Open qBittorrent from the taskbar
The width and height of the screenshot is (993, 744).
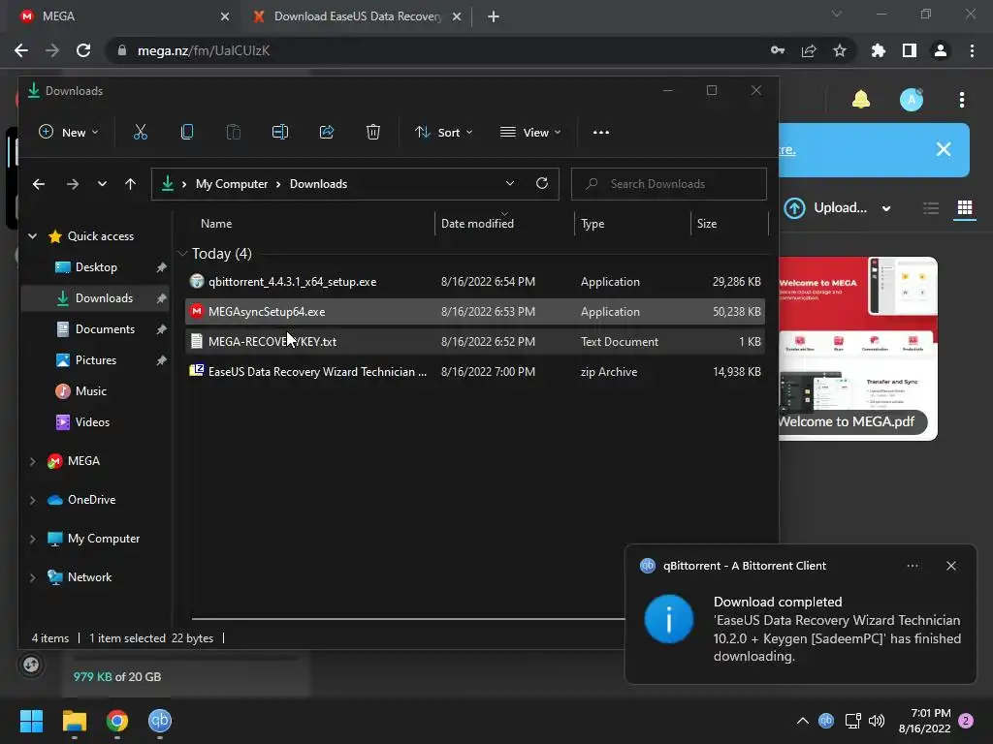click(x=160, y=721)
